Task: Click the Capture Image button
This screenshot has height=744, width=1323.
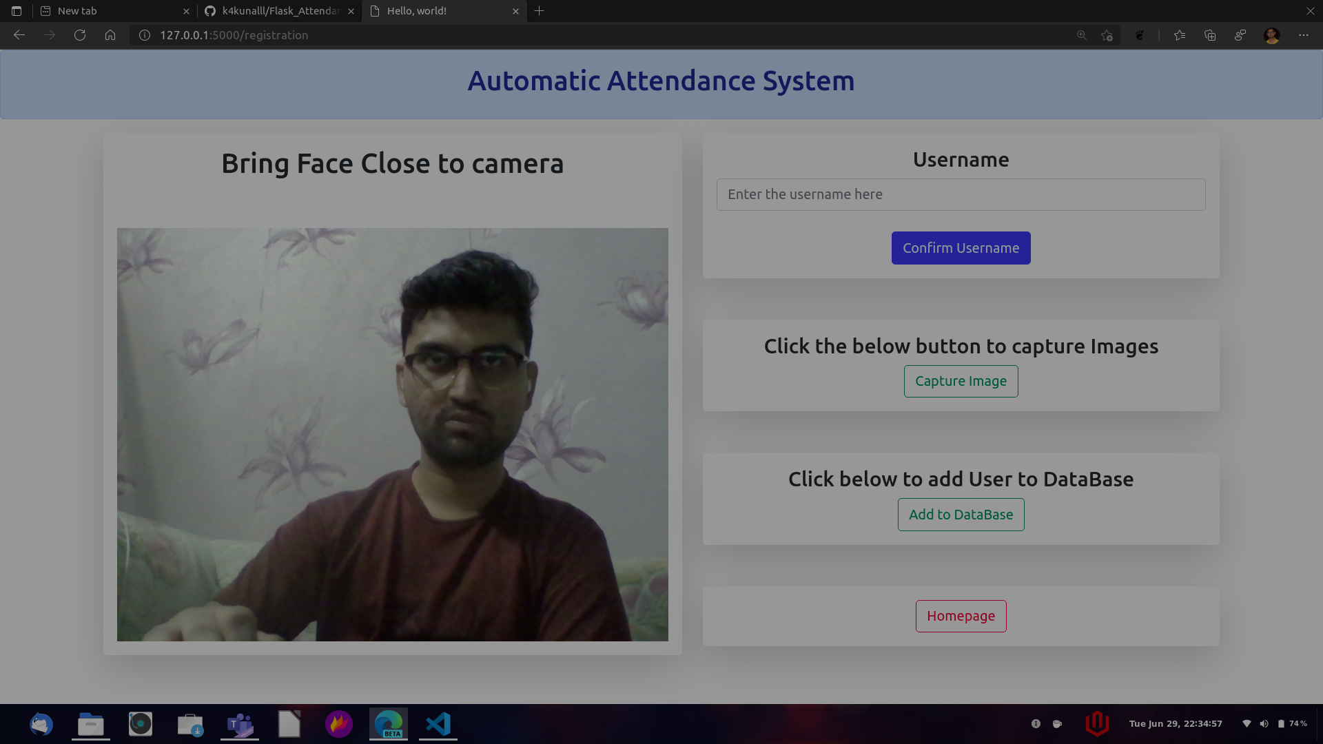Action: coord(961,381)
